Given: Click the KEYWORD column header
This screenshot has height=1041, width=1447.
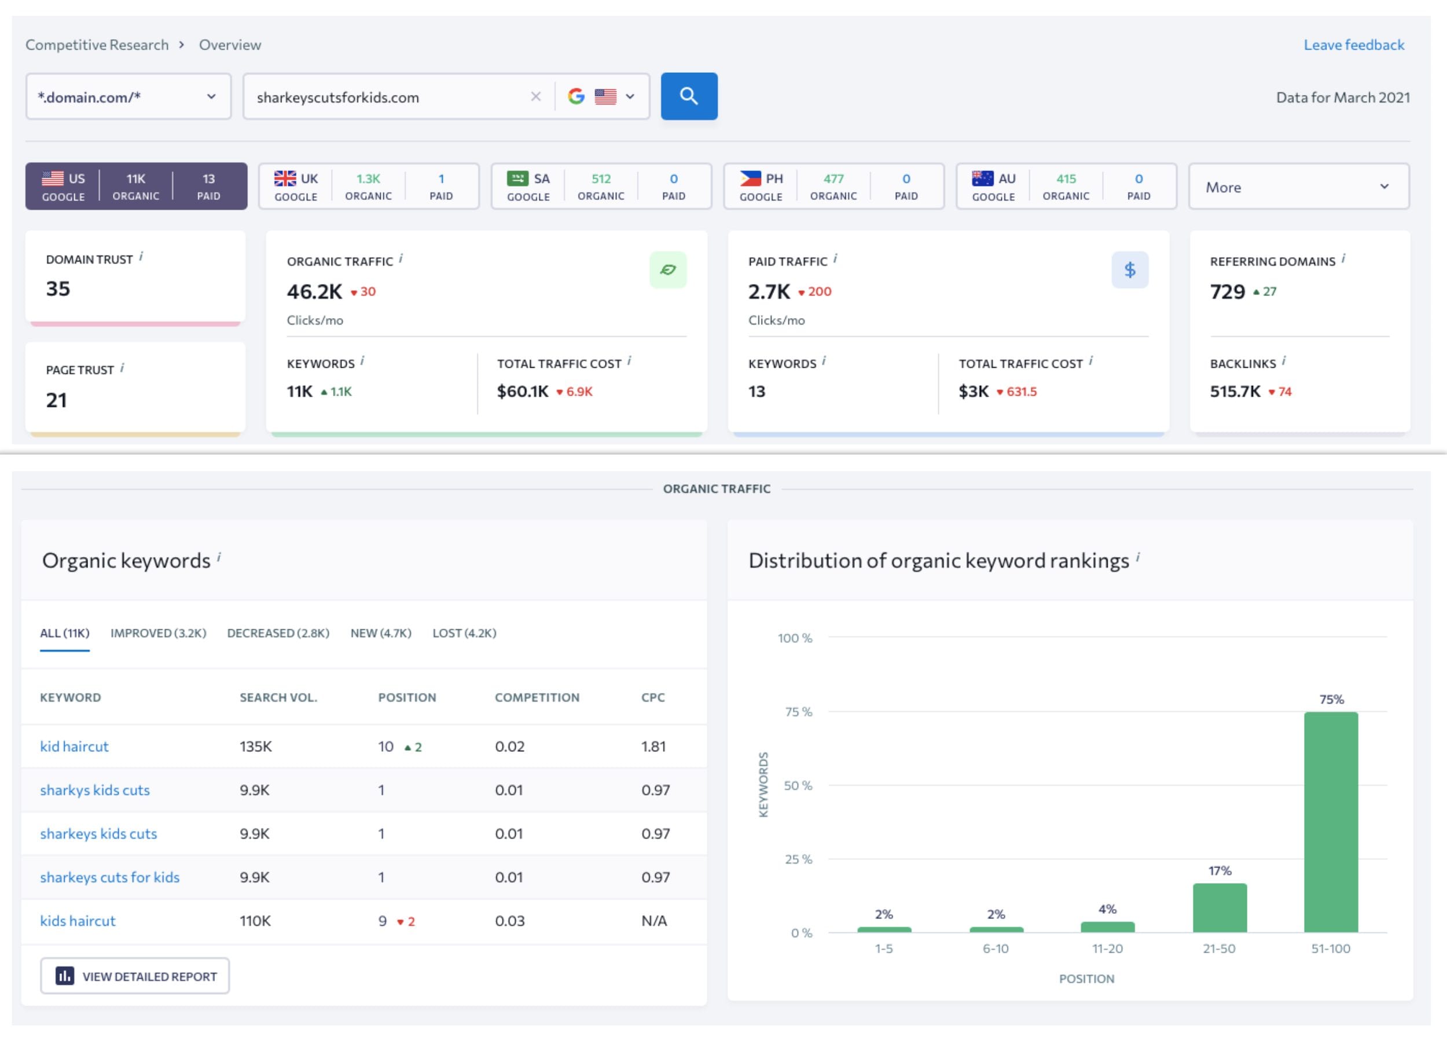Looking at the screenshot, I should 70,697.
